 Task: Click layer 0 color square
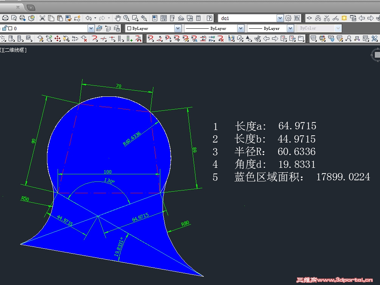(x=10, y=28)
